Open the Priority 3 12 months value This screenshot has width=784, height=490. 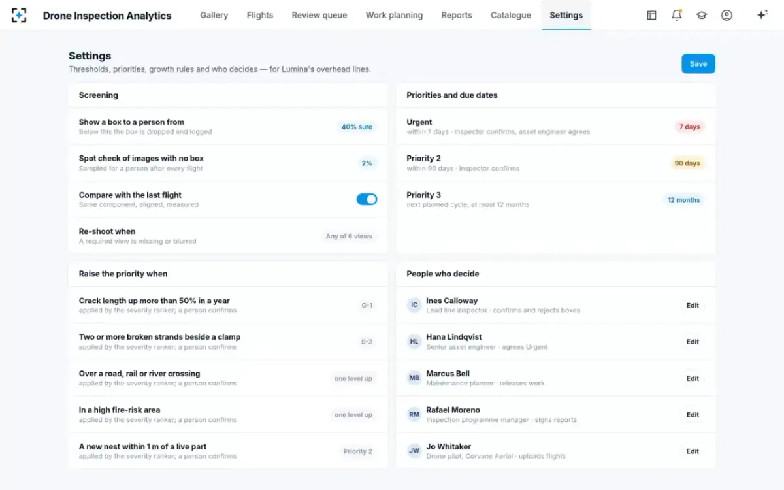(683, 200)
